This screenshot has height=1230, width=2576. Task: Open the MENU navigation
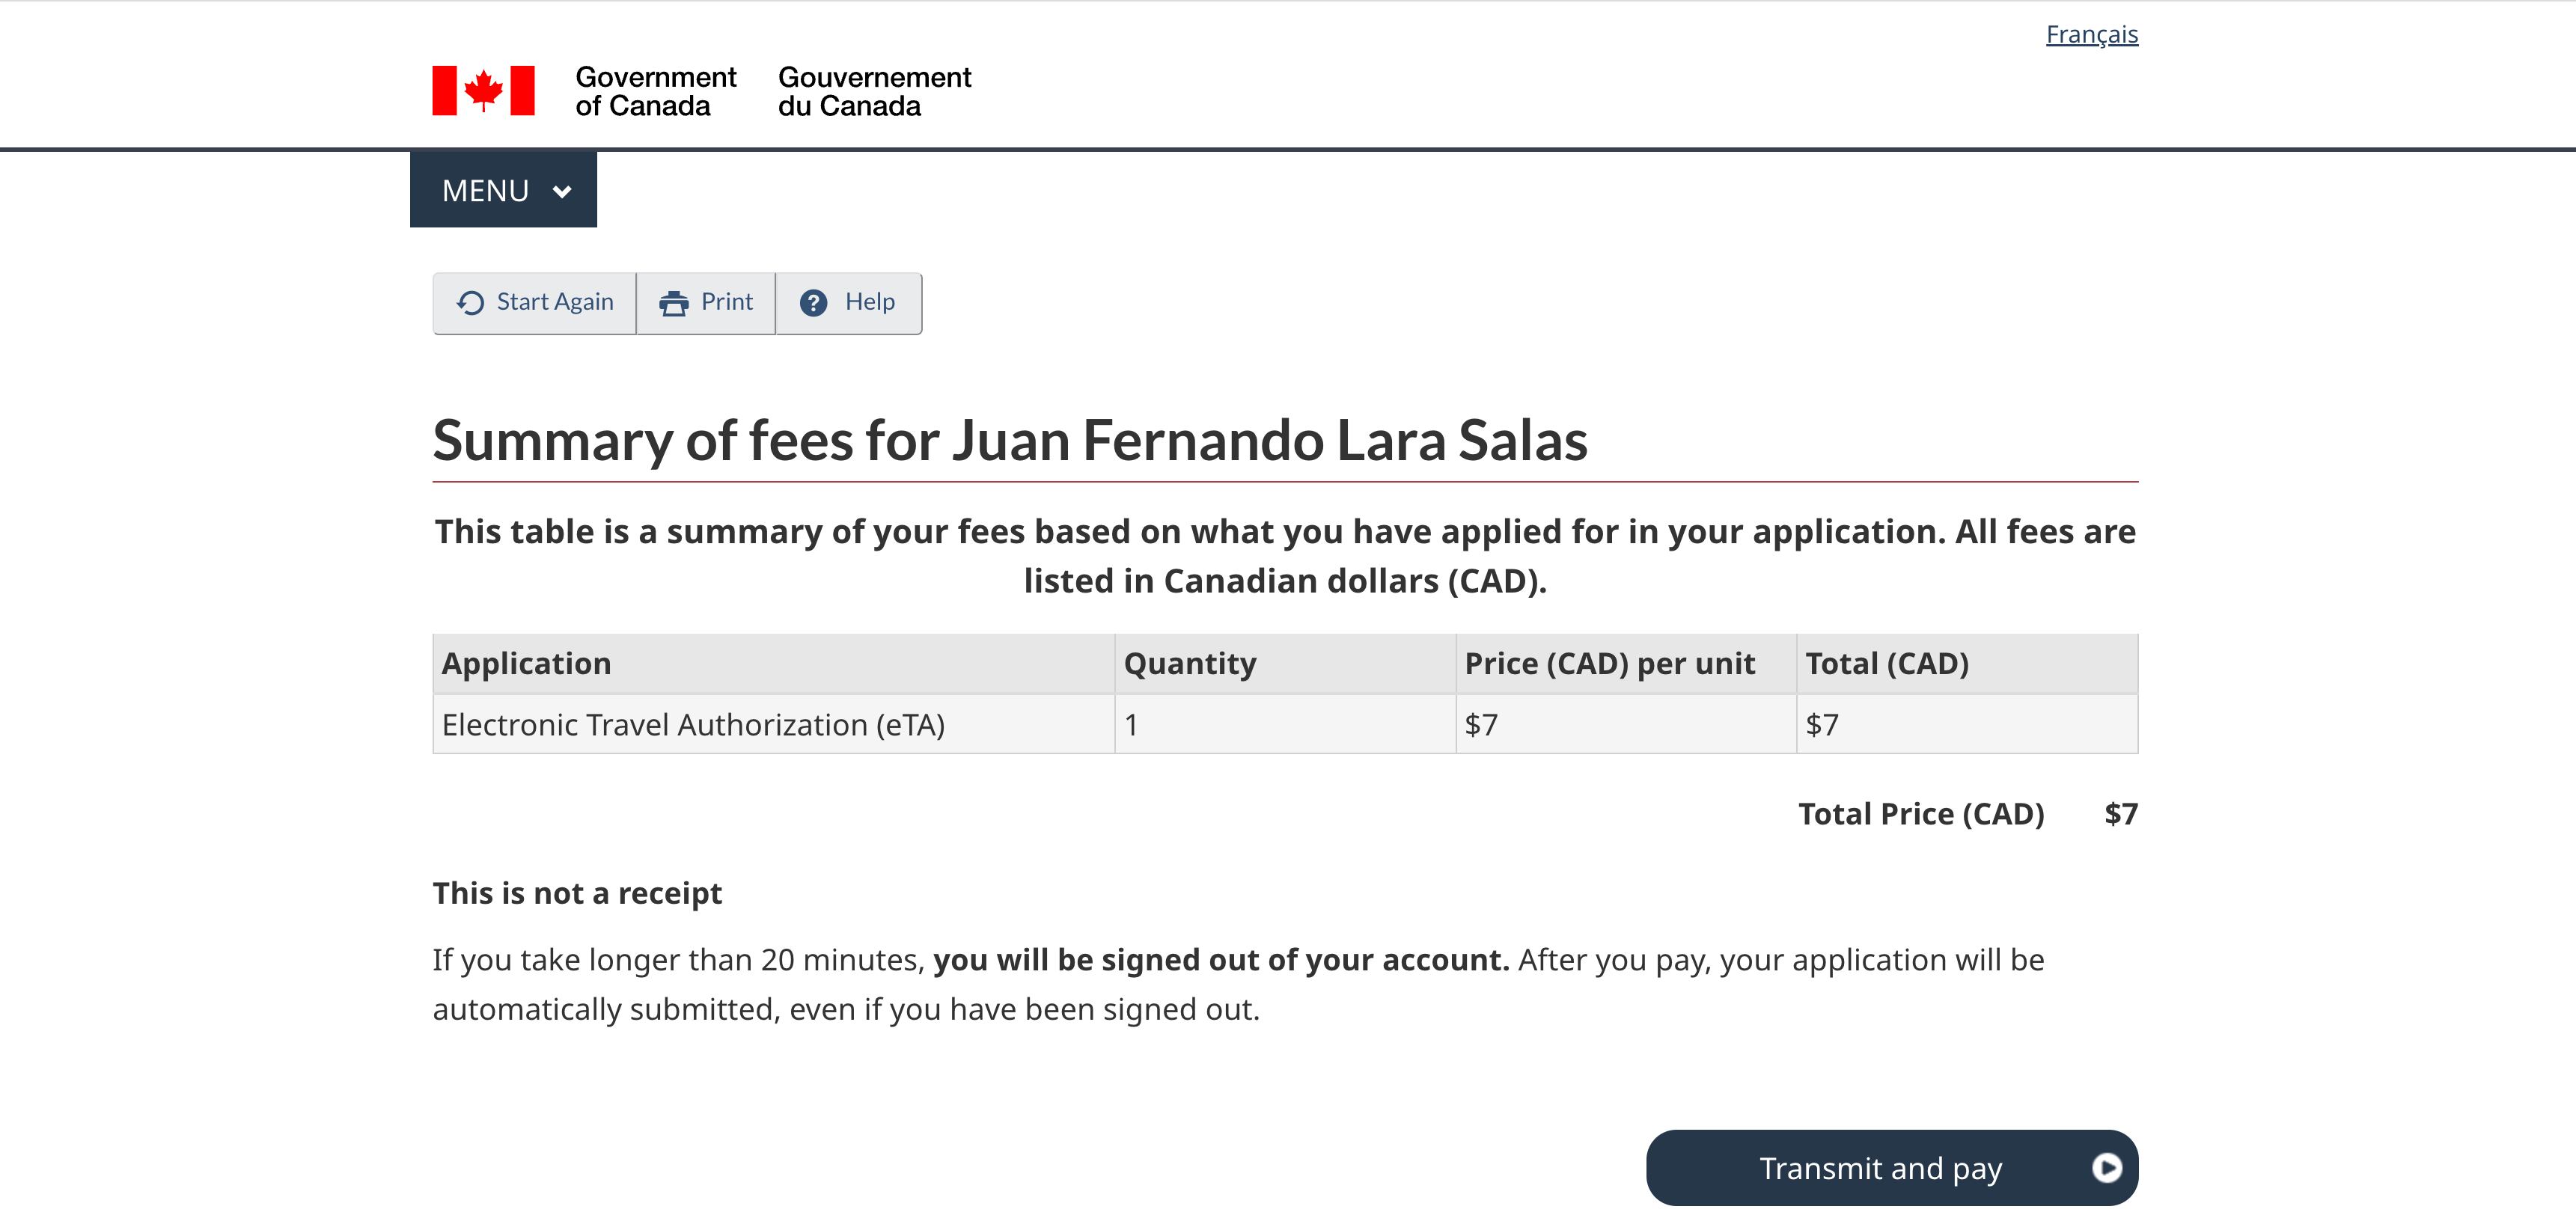(486, 190)
